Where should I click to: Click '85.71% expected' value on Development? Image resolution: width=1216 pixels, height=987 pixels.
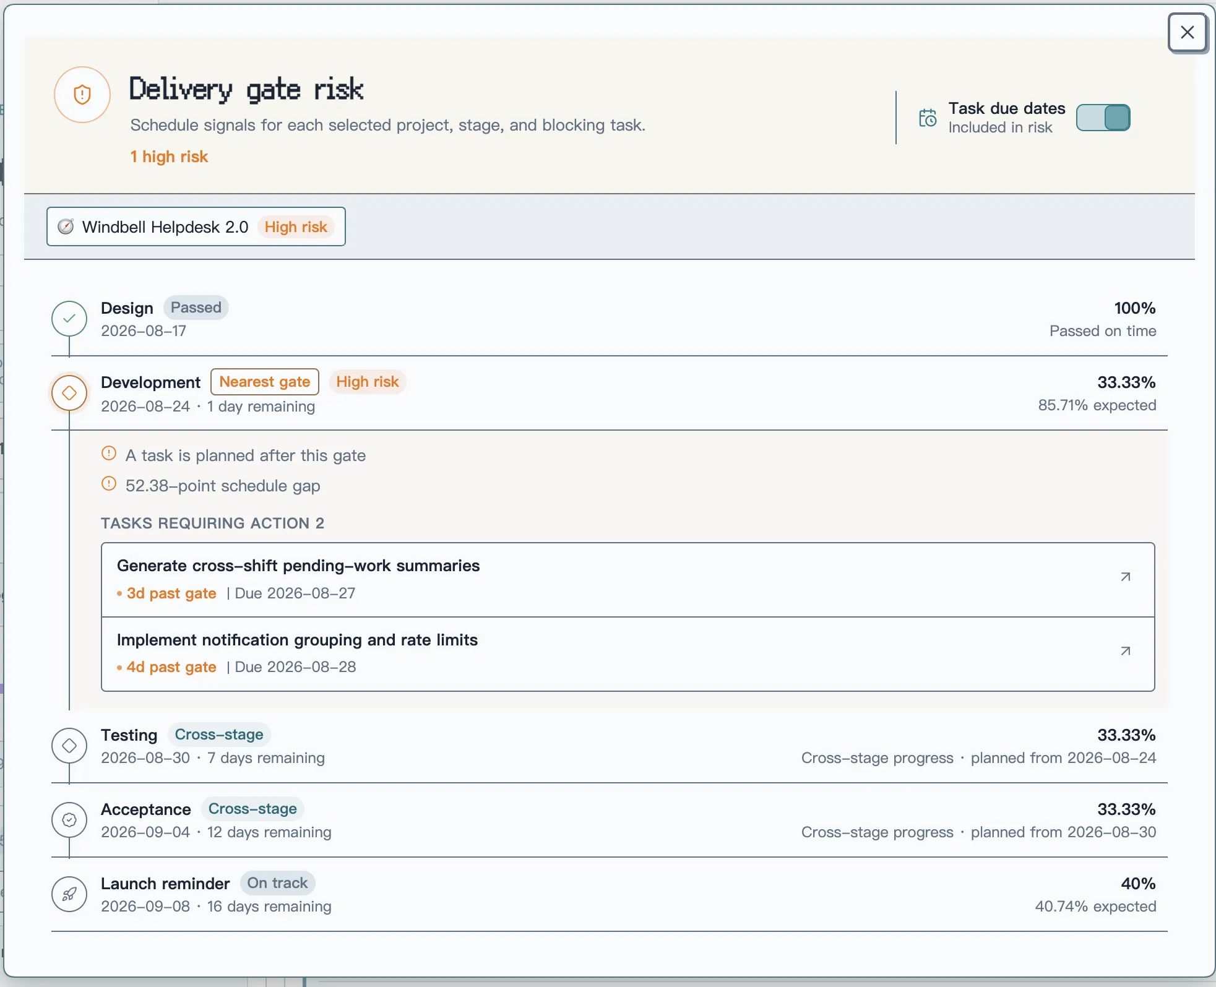click(x=1097, y=405)
